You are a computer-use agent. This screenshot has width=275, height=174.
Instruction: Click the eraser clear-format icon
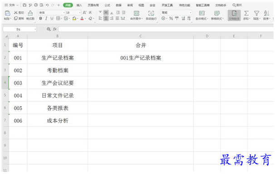point(90,19)
